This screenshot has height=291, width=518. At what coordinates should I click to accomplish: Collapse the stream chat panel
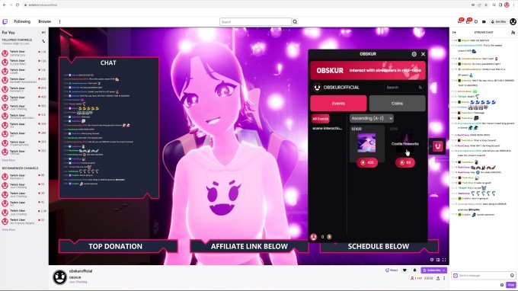454,32
